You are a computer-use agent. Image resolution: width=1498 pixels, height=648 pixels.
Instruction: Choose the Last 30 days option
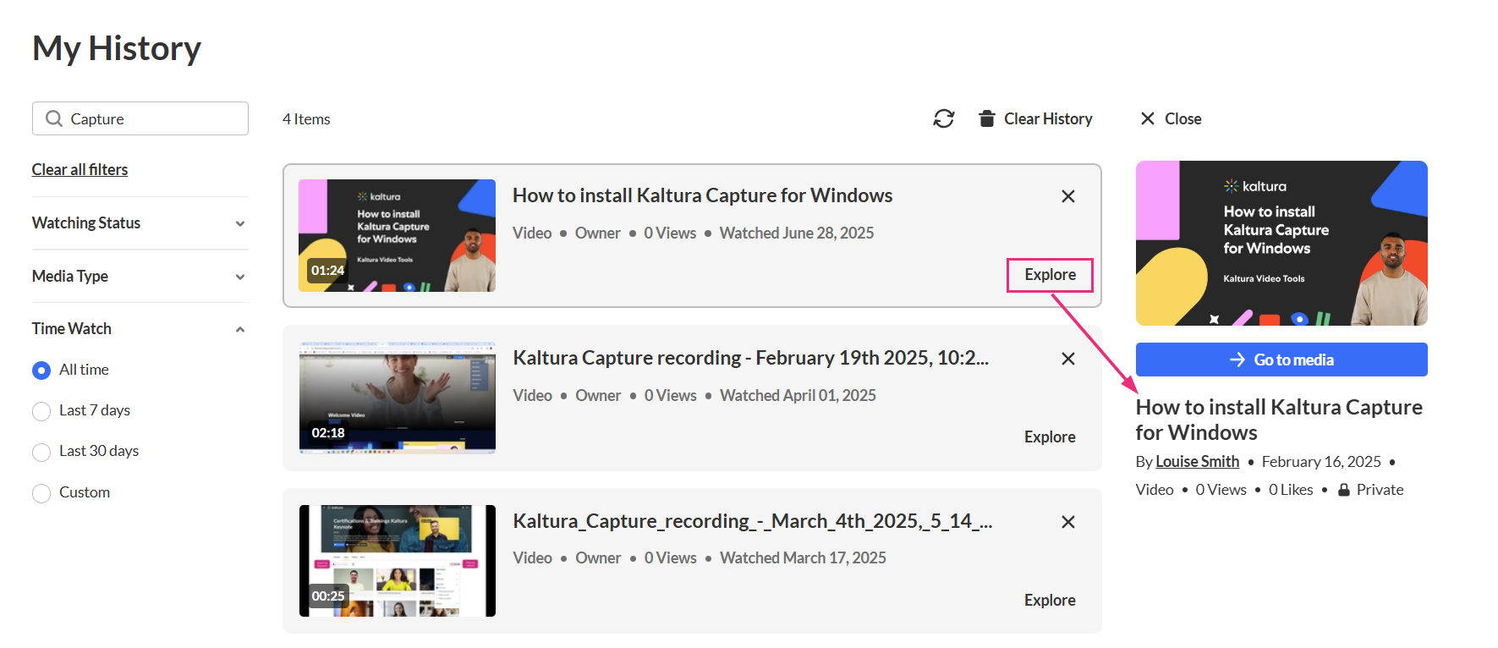[x=41, y=452]
